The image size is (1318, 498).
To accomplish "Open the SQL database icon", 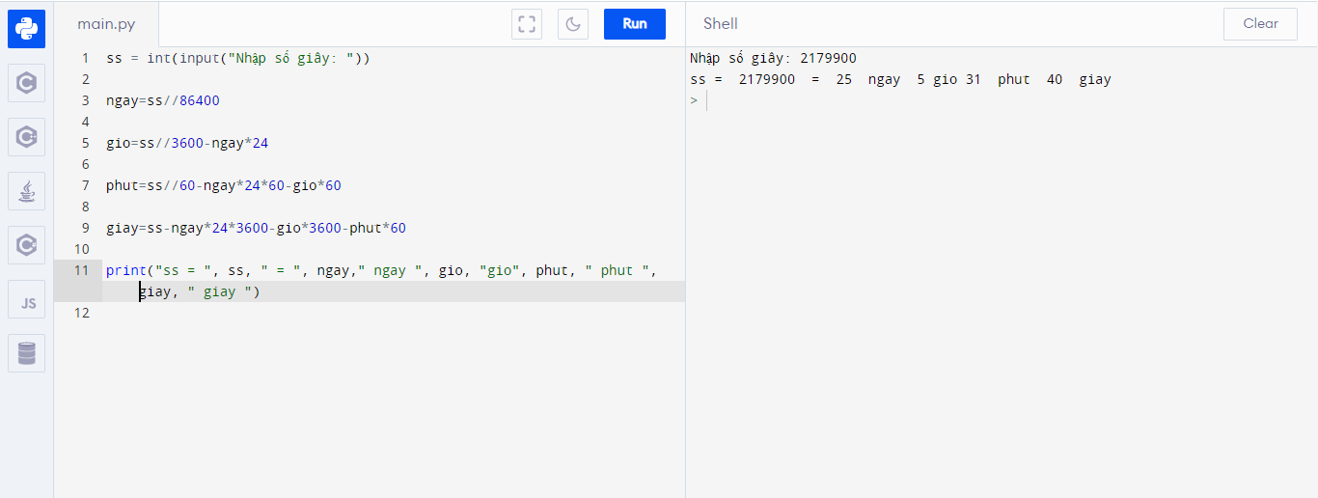I will click(x=26, y=354).
